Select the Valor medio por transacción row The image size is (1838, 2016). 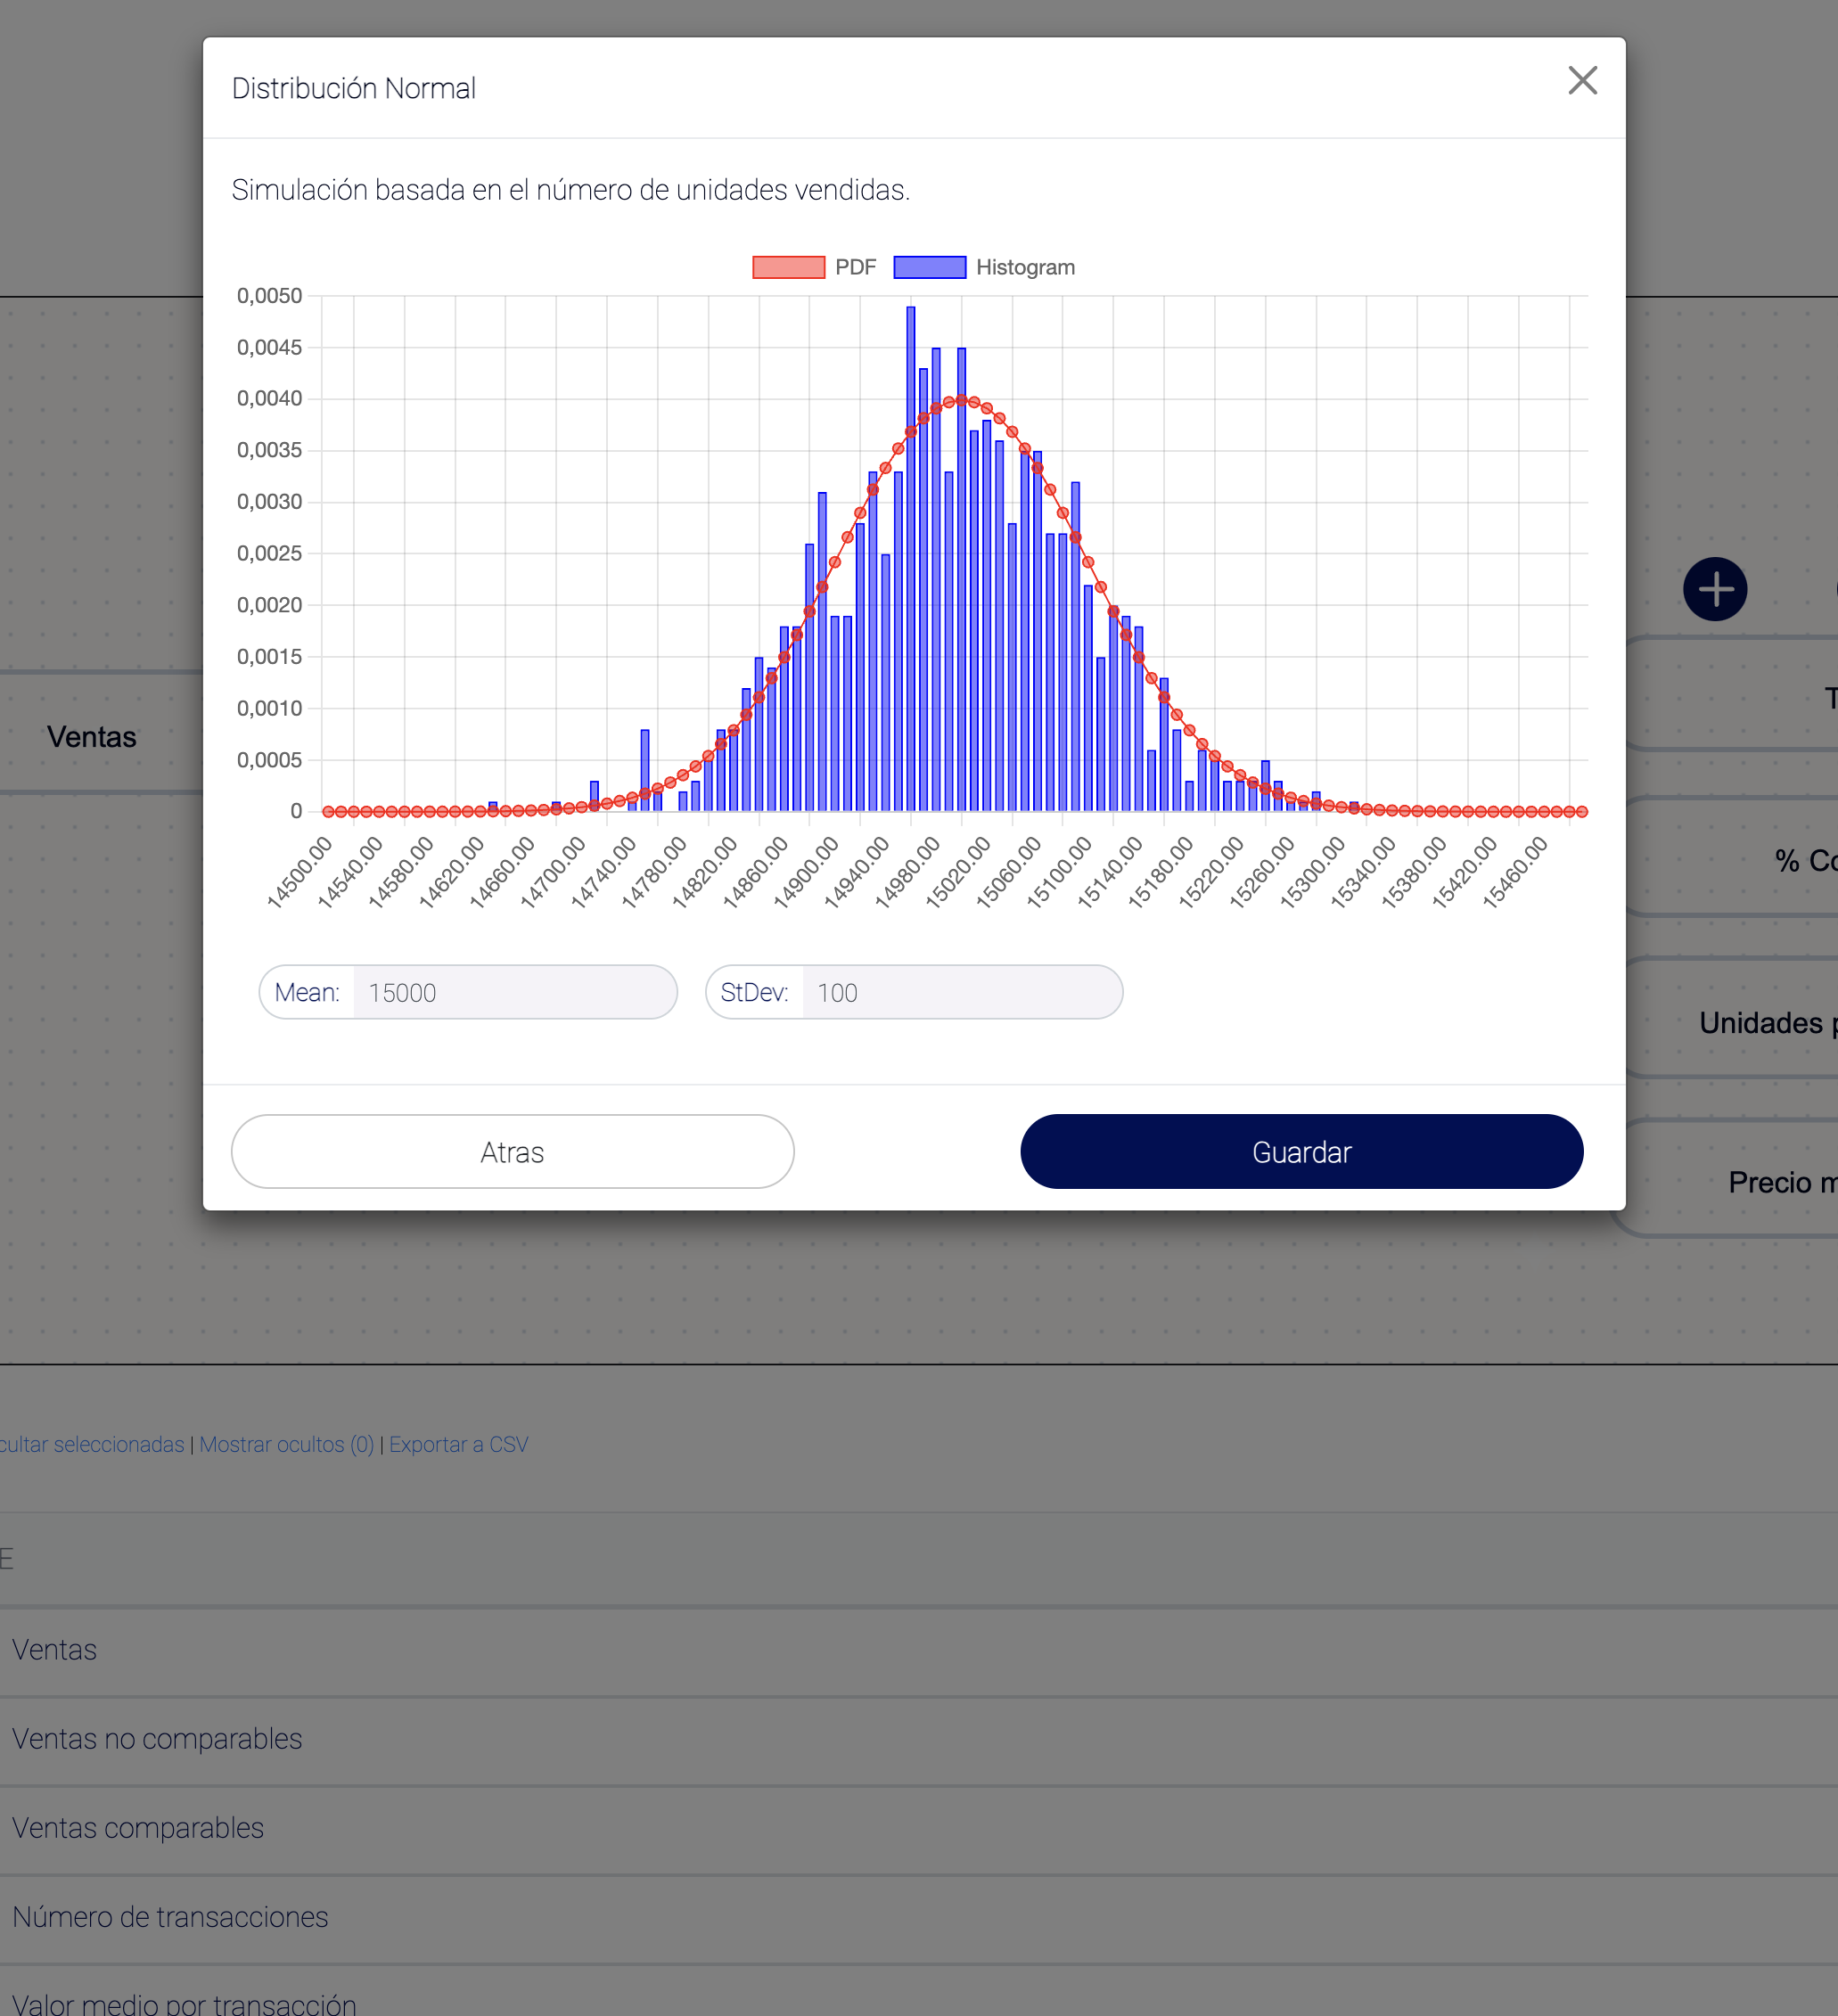(919, 1992)
